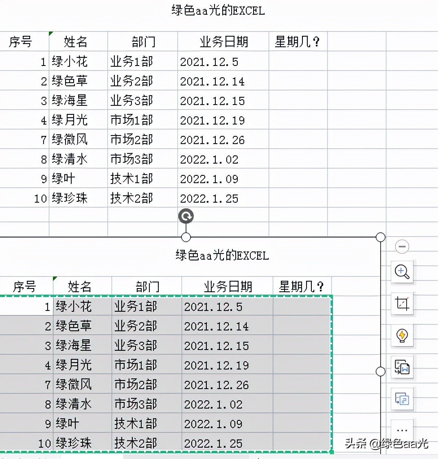Screen dimensions: 438x459
Task: Select empty 星期几 cell in worksheet 绿珍珠 row
Action: coord(298,198)
